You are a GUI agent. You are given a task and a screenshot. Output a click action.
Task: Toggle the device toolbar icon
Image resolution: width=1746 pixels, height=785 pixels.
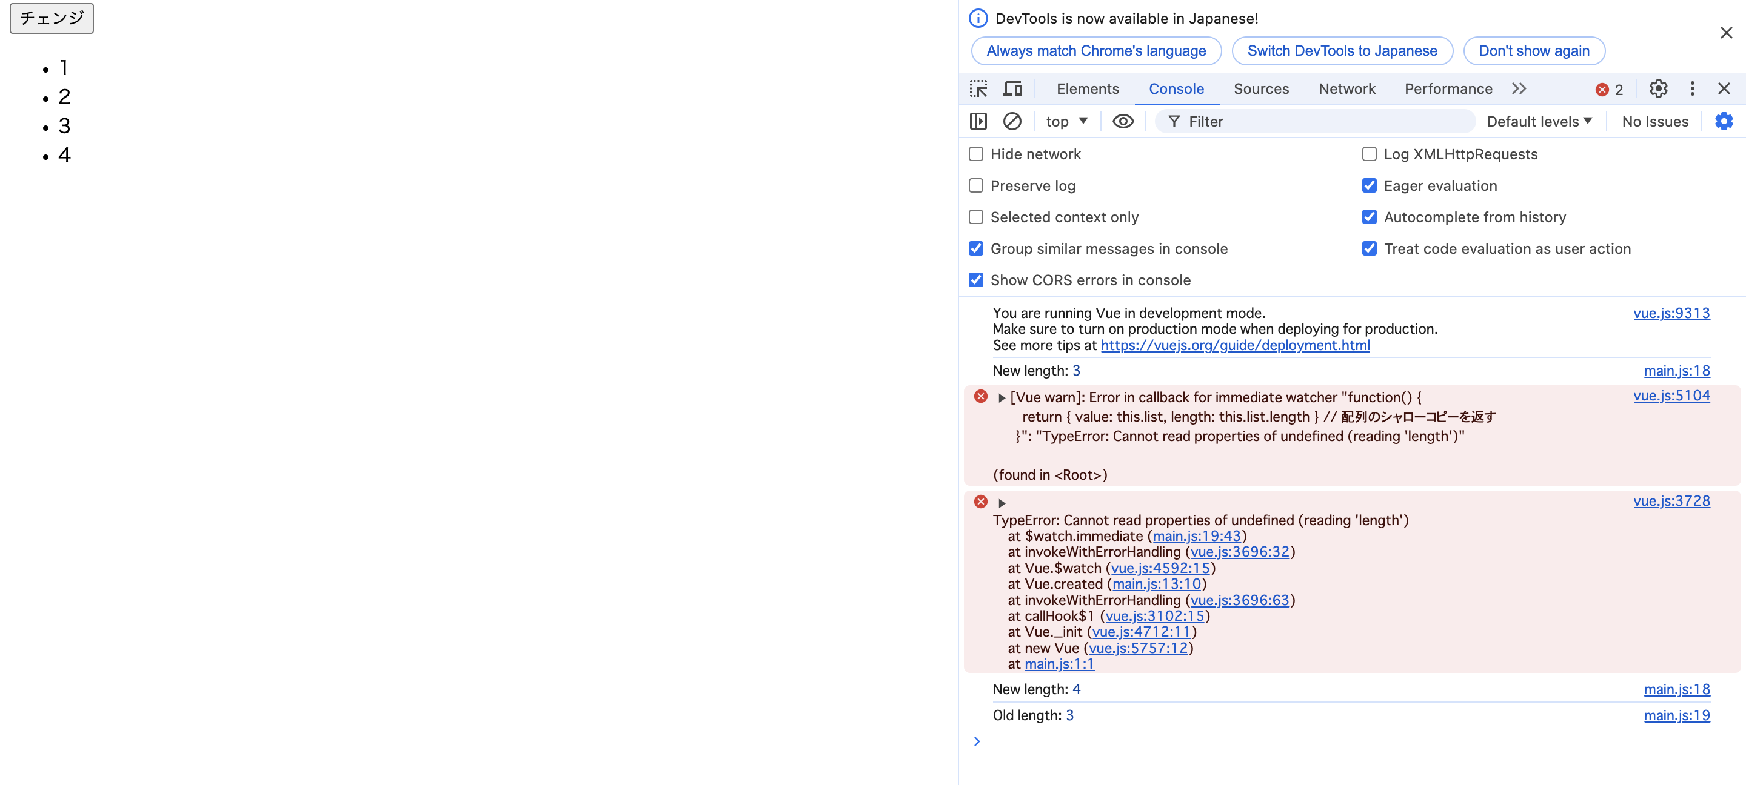(x=1012, y=88)
